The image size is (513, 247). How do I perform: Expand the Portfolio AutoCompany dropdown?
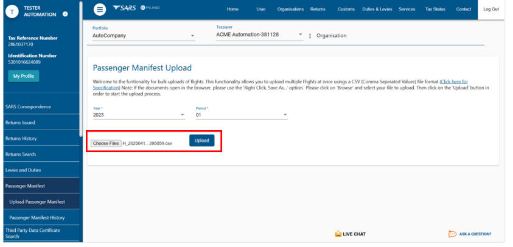(143, 36)
